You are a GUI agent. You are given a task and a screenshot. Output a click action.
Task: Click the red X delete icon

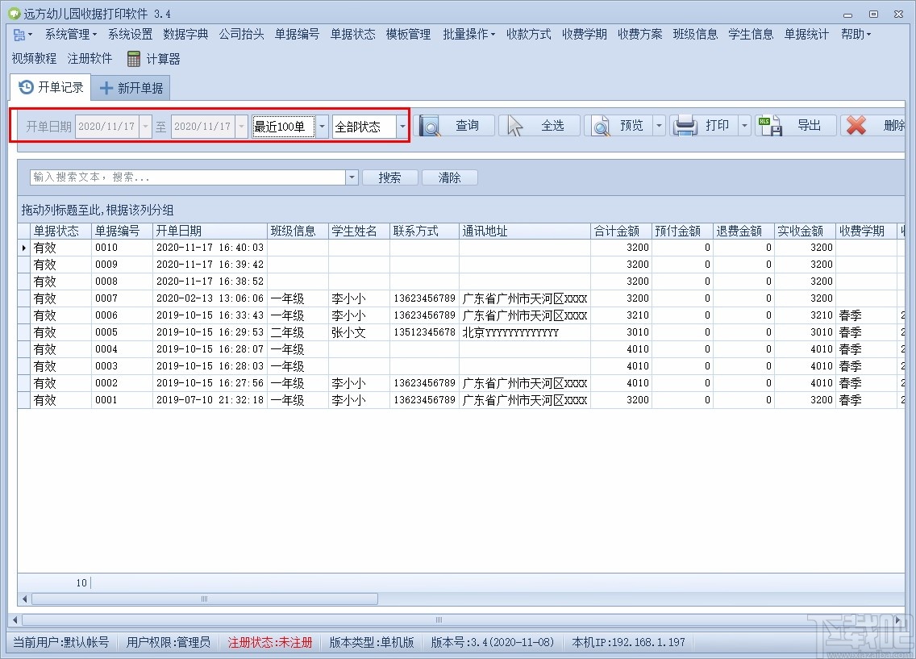(x=856, y=126)
